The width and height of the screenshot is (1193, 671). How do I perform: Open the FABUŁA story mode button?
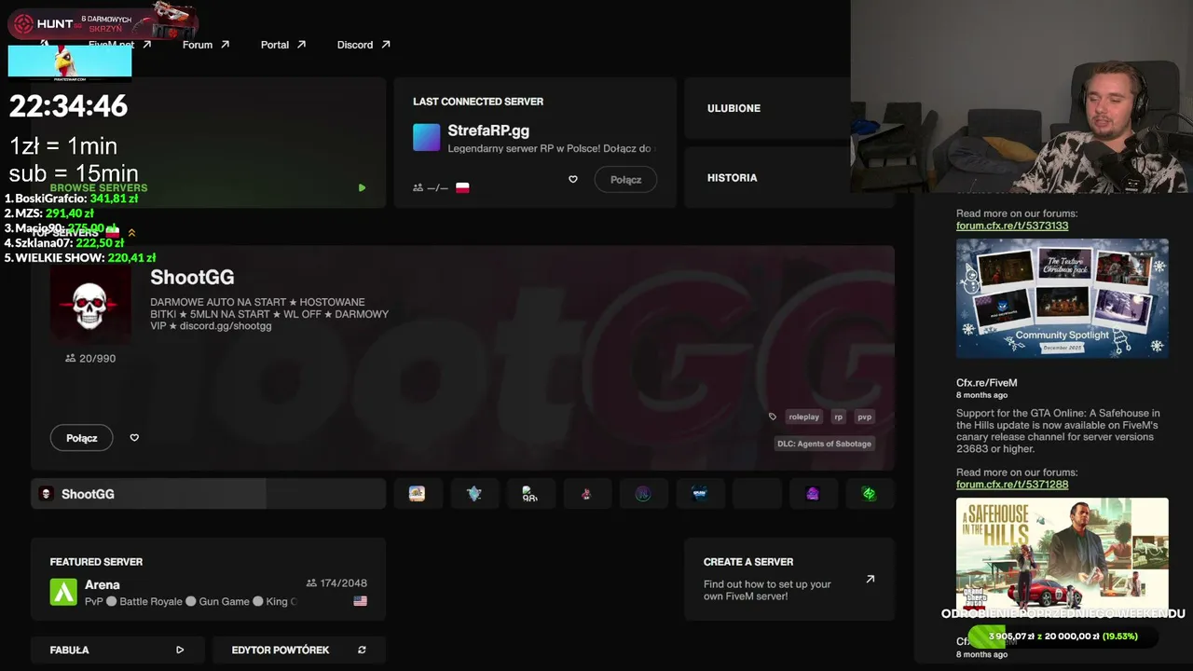click(117, 650)
